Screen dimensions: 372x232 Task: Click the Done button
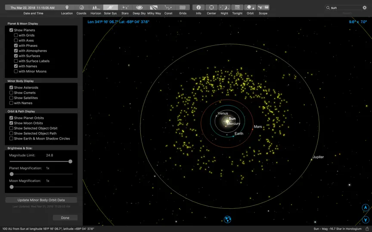point(65,218)
